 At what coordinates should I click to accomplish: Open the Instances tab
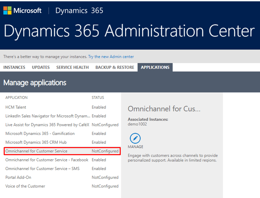coord(14,67)
